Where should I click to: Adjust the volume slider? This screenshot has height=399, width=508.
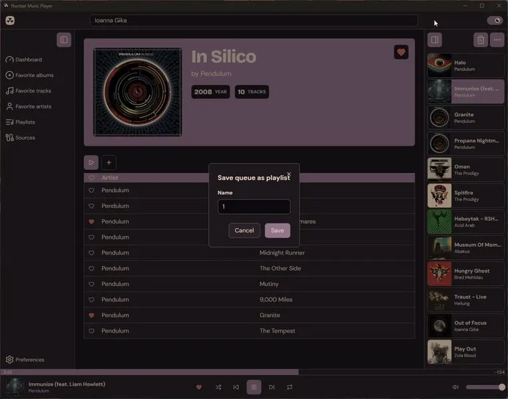[x=485, y=387]
